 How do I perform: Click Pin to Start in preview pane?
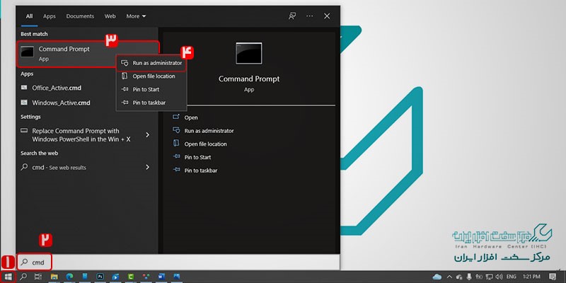197,157
